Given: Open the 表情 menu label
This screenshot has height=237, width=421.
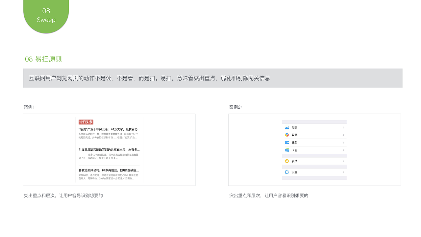Looking at the screenshot, I should click(x=294, y=161).
